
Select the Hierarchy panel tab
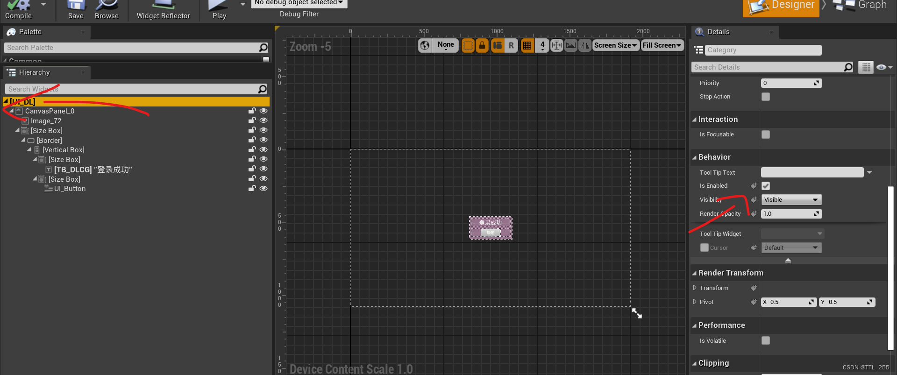point(46,72)
